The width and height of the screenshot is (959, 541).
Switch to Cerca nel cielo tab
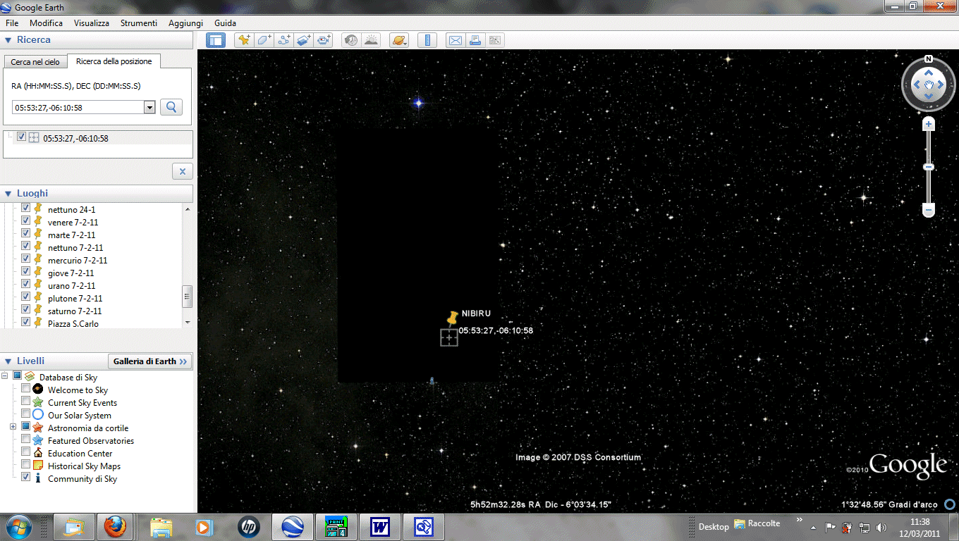point(35,62)
